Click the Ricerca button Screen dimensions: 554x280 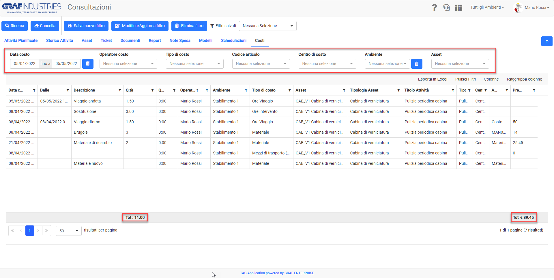[15, 26]
